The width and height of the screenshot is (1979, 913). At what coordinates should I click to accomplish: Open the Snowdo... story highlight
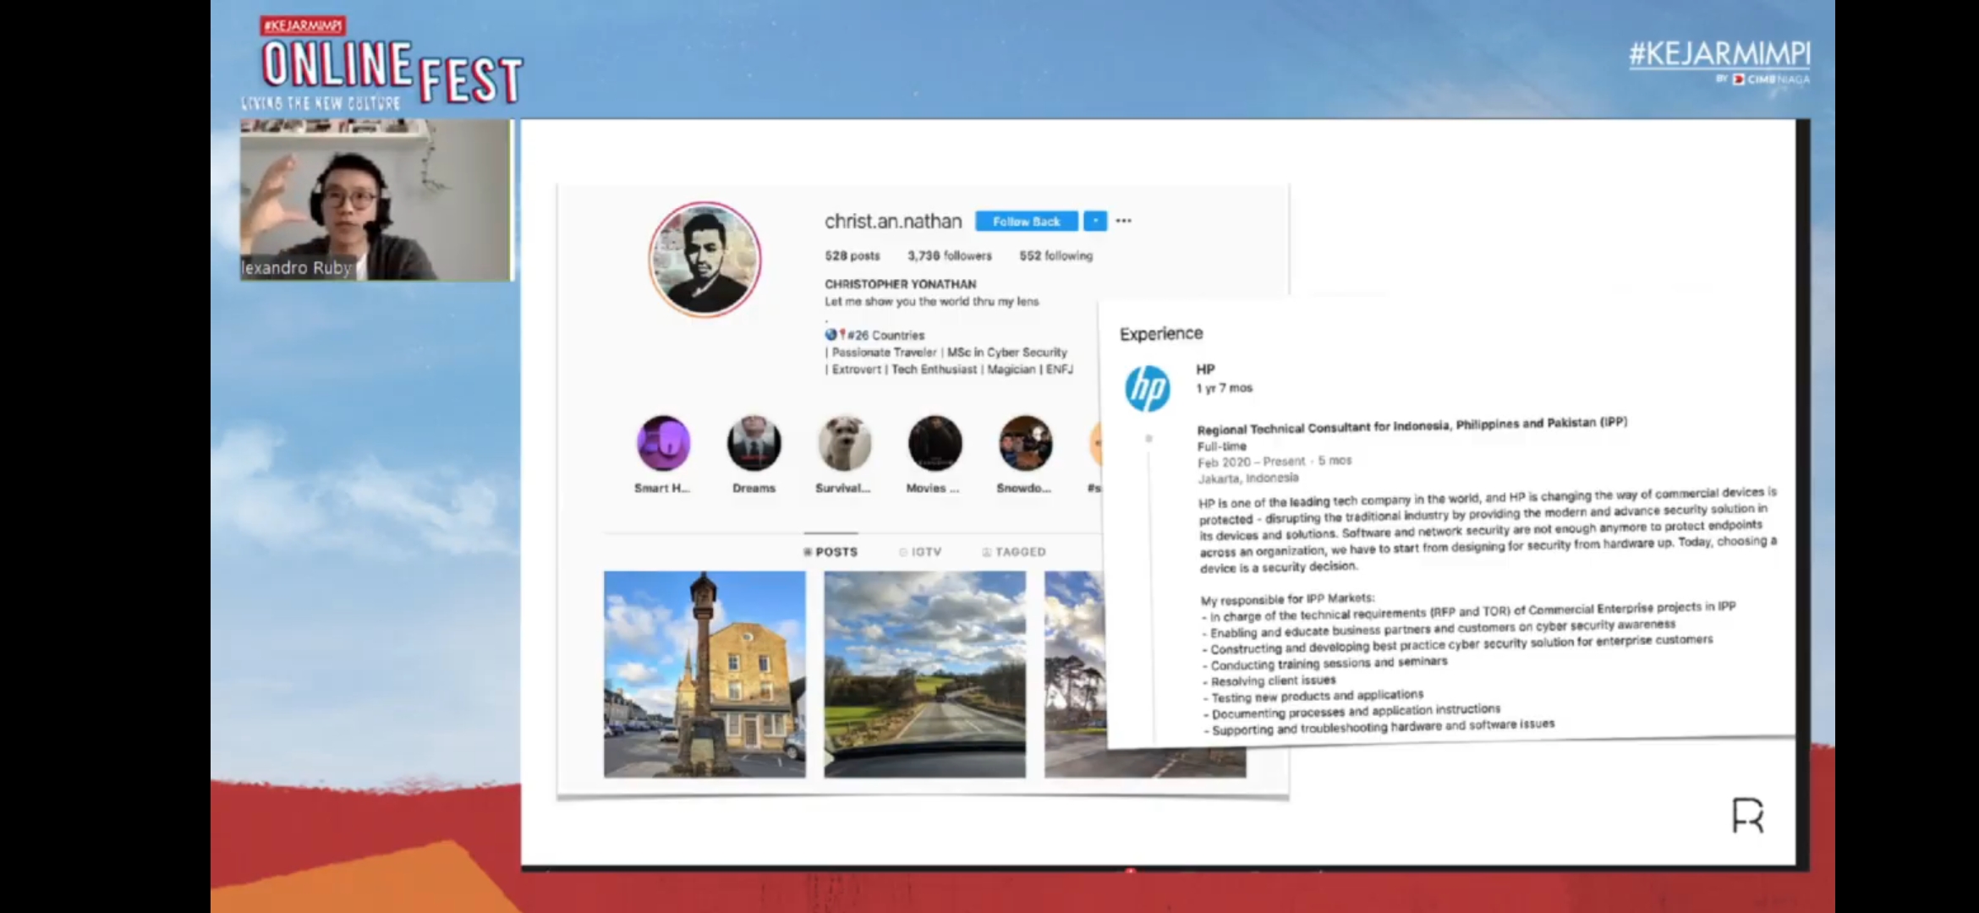click(1025, 443)
